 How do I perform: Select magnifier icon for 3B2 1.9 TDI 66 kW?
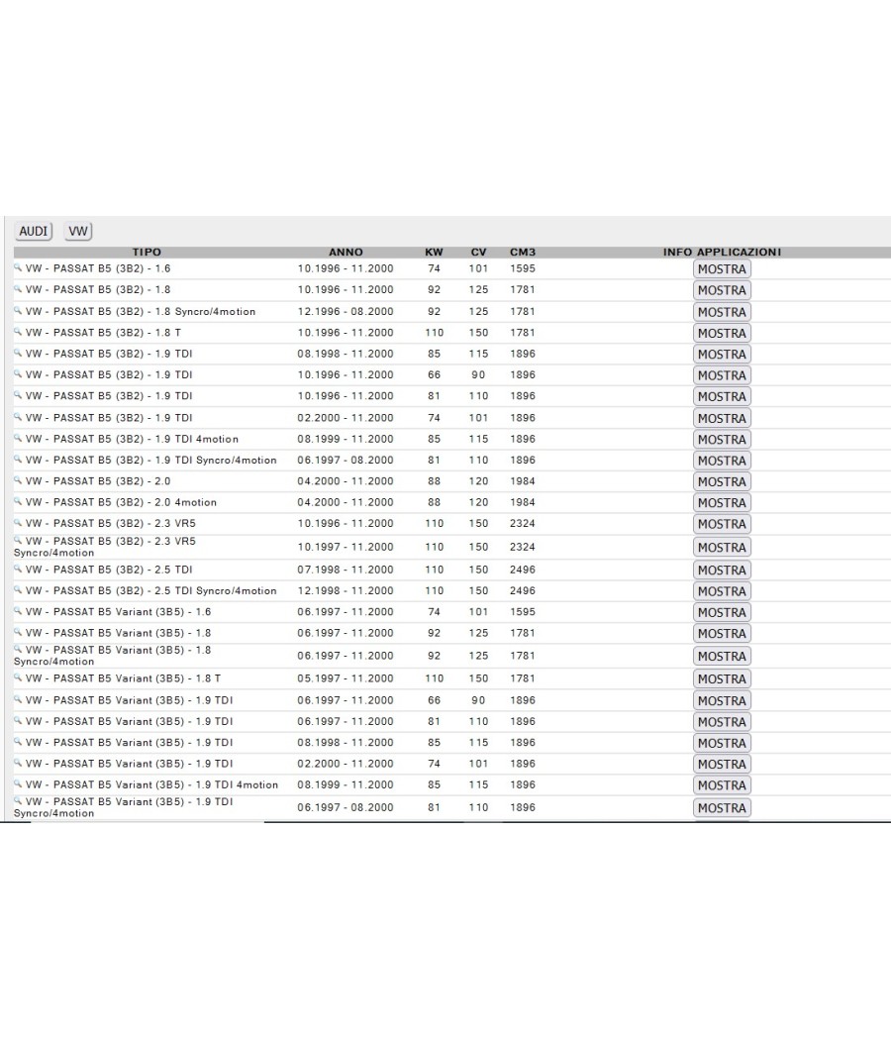click(18, 374)
